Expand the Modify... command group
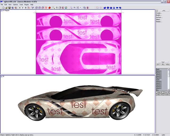 point(159,15)
